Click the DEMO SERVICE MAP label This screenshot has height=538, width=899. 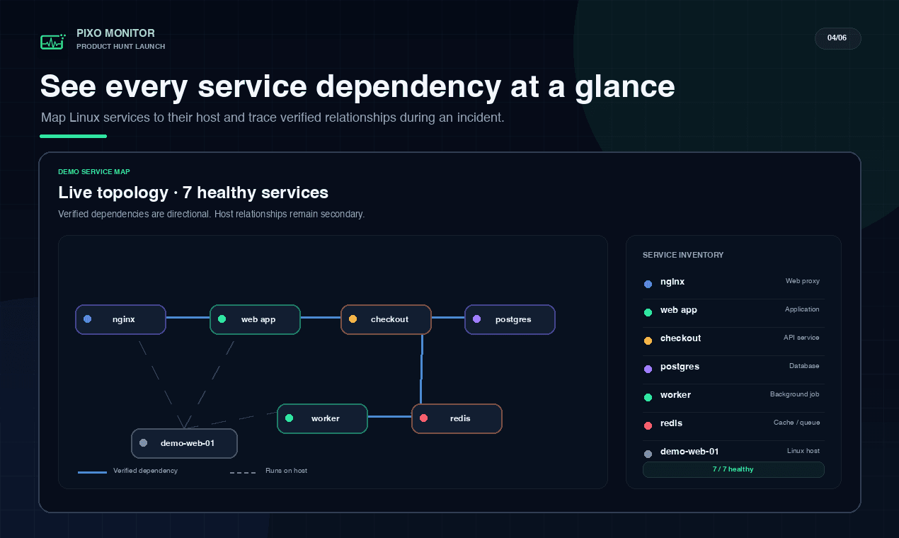click(94, 171)
